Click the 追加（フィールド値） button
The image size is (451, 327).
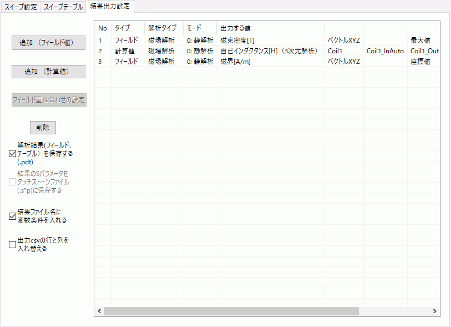48,43
